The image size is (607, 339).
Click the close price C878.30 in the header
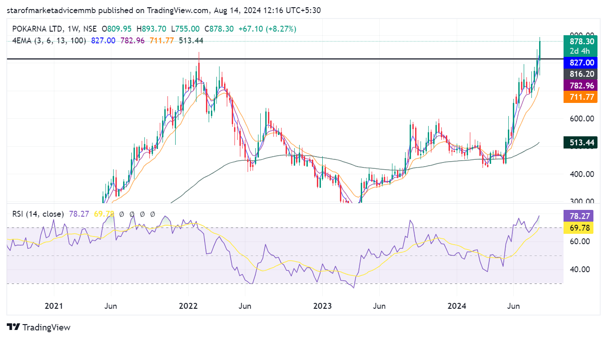tap(219, 29)
